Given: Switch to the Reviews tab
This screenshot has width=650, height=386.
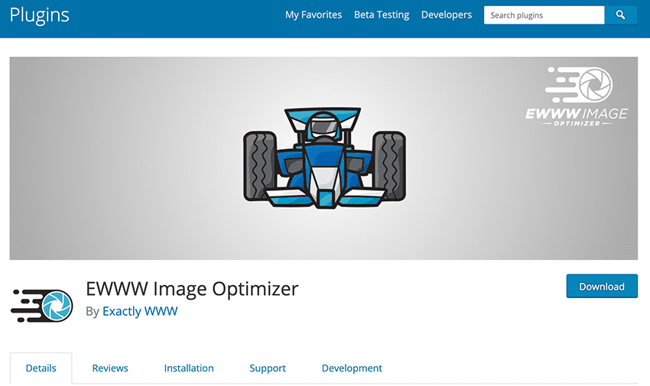Looking at the screenshot, I should (x=110, y=368).
